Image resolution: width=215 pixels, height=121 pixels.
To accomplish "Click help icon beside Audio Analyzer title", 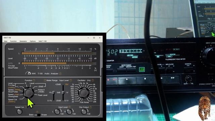I will [60, 74].
